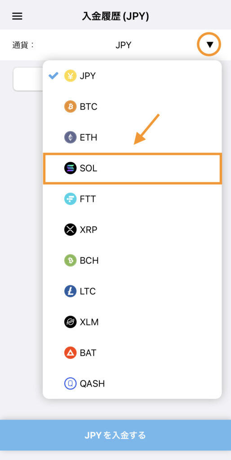Viewport: 231px width, 460px height.
Task: Click the red BAT triangle icon
Action: (70, 353)
